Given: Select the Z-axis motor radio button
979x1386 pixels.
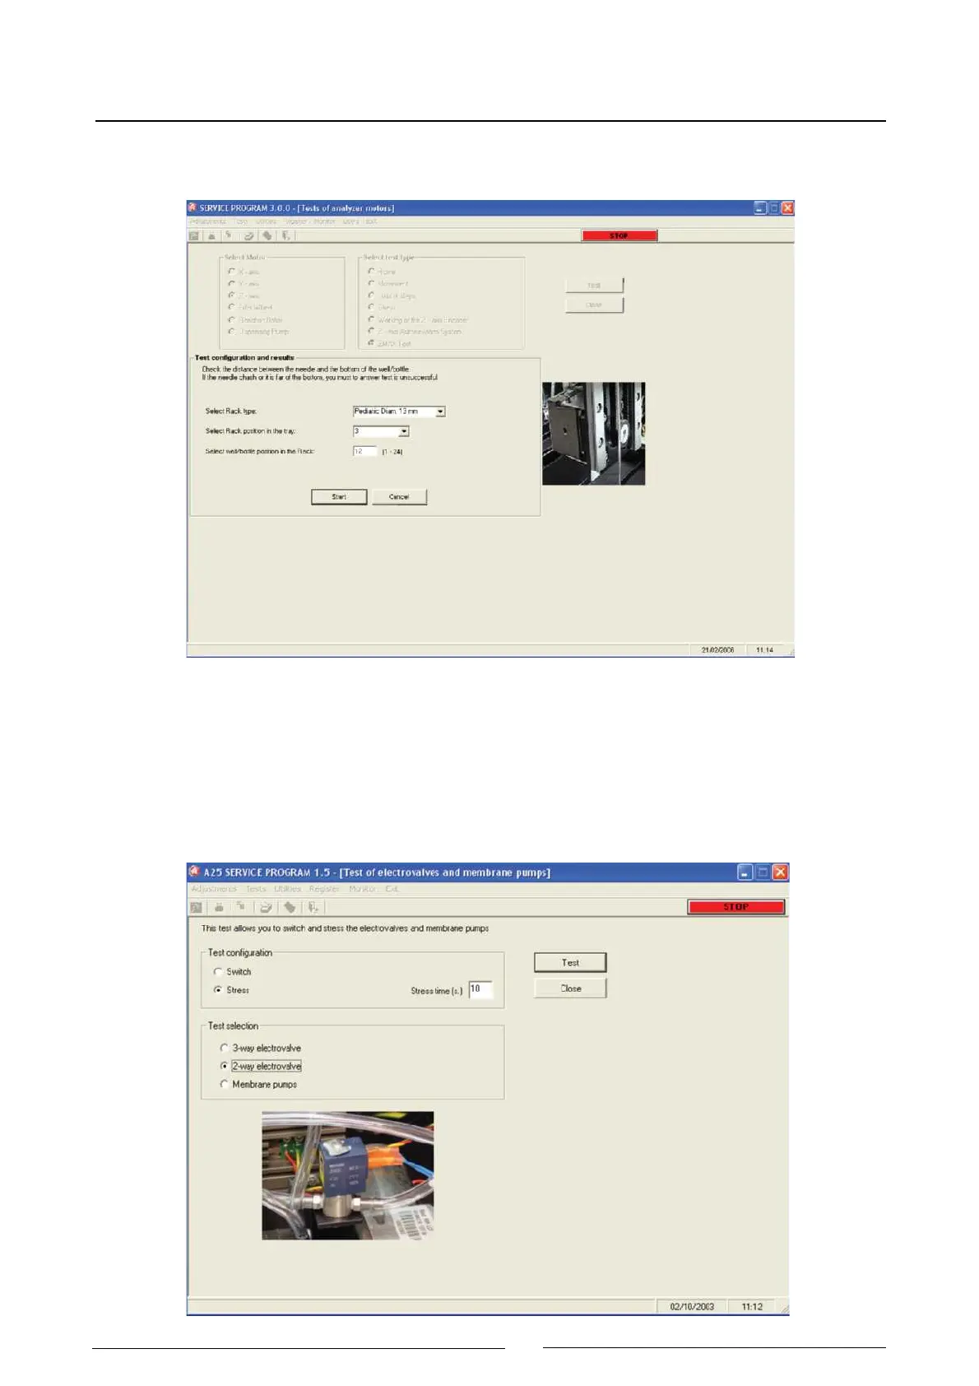Looking at the screenshot, I should tap(232, 295).
